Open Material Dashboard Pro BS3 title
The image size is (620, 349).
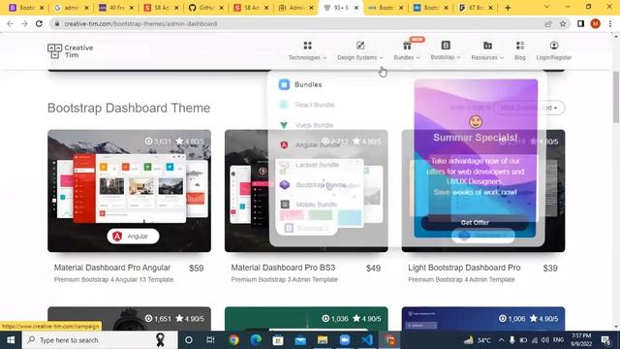[x=283, y=268]
